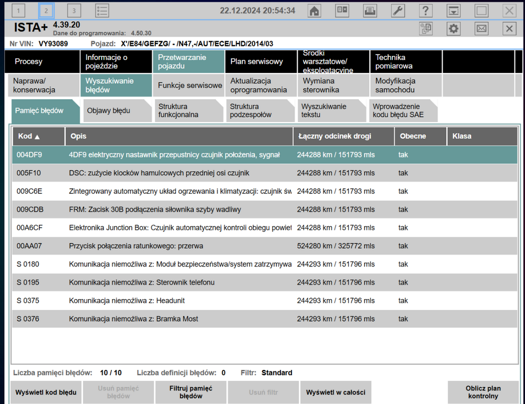Select fault row S 0375 Headunit
Viewport: 525px width, 404px height.
click(265, 301)
